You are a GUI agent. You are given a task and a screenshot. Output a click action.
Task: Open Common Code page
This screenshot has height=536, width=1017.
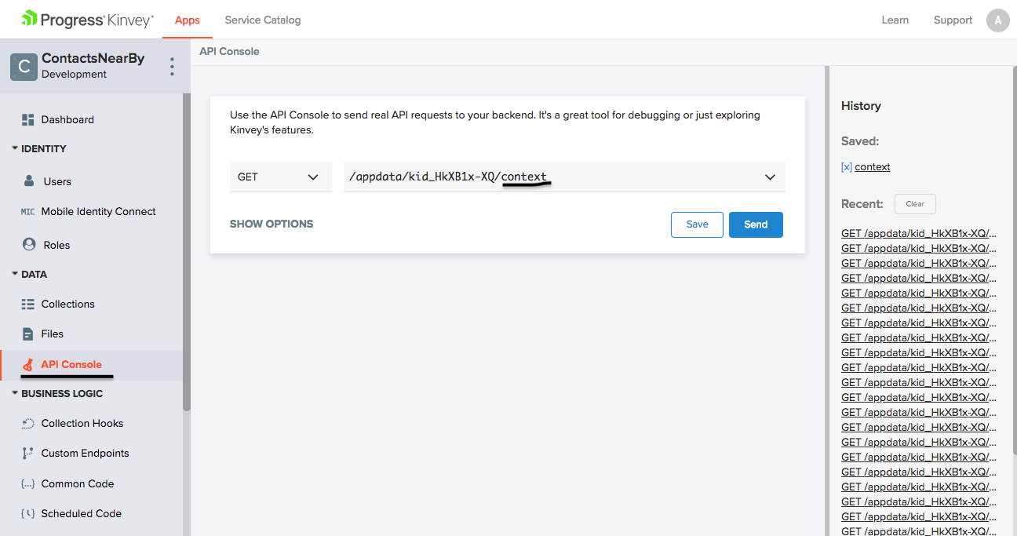pyautogui.click(x=78, y=483)
